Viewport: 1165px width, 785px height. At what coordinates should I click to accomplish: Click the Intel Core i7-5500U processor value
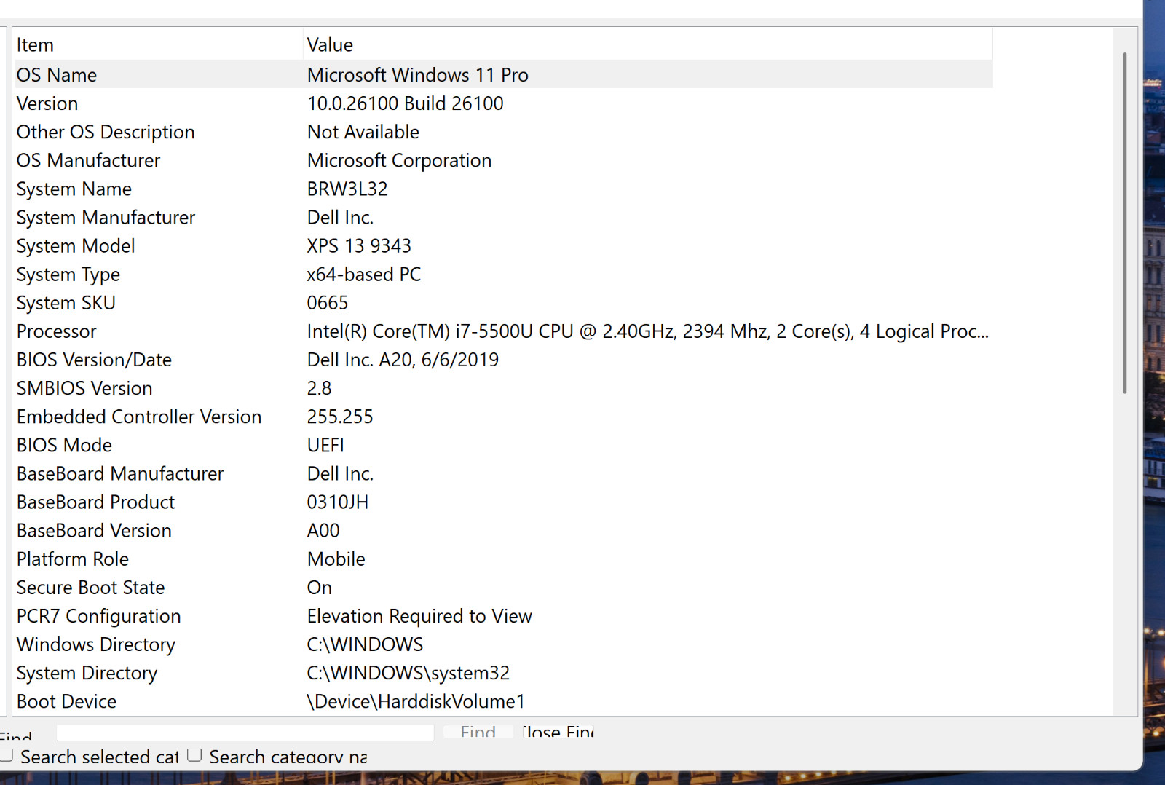coord(647,331)
